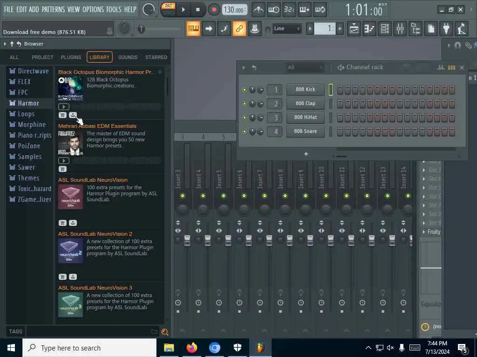Toggle loop recording icon

coord(320,10)
